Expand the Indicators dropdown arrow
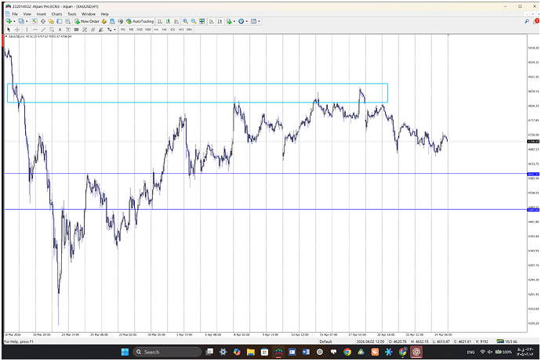Image resolution: width=541 pixels, height=361 pixels. point(234,21)
